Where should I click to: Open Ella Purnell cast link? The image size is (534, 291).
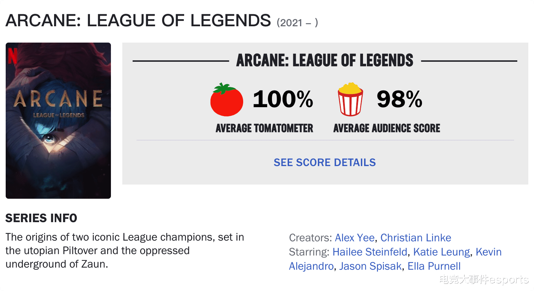coord(434,266)
